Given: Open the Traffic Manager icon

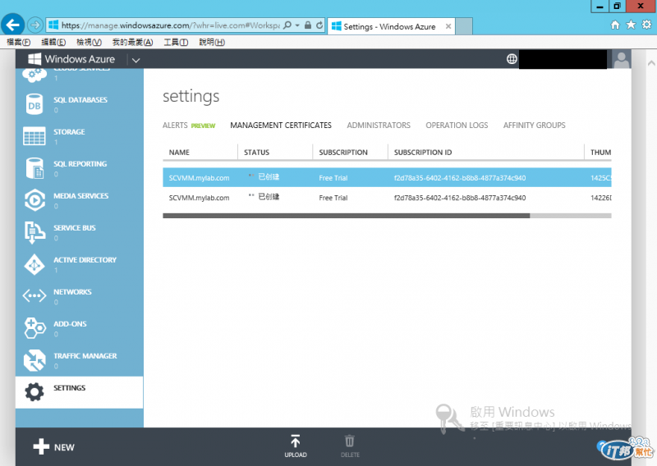Looking at the screenshot, I should point(34,360).
